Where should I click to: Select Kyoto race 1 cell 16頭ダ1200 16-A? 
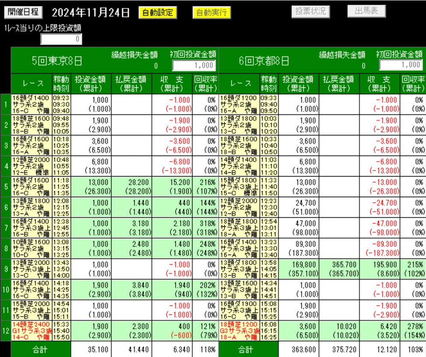click(239, 104)
